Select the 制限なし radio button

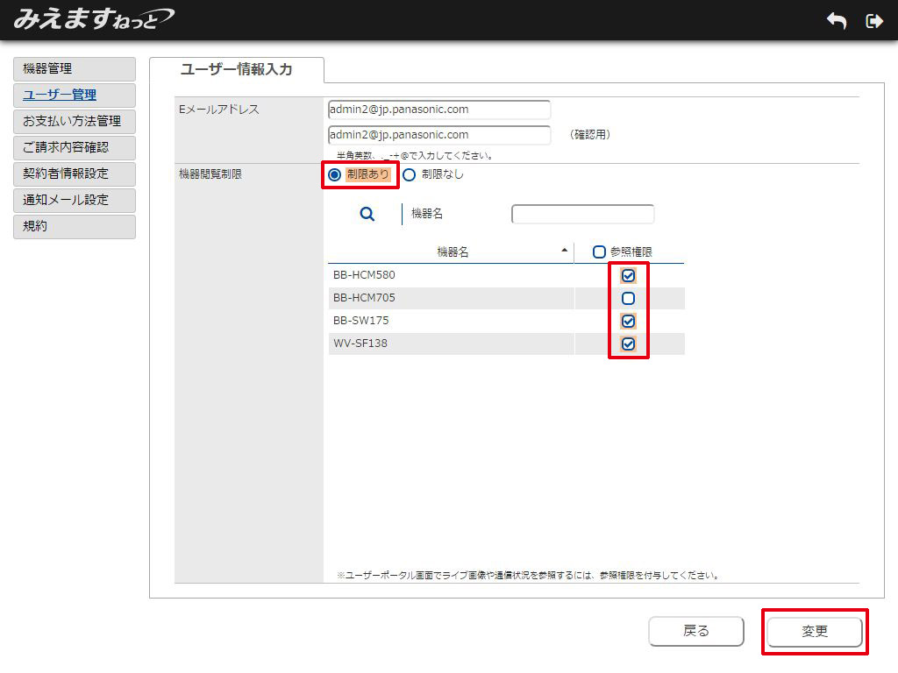click(x=409, y=174)
